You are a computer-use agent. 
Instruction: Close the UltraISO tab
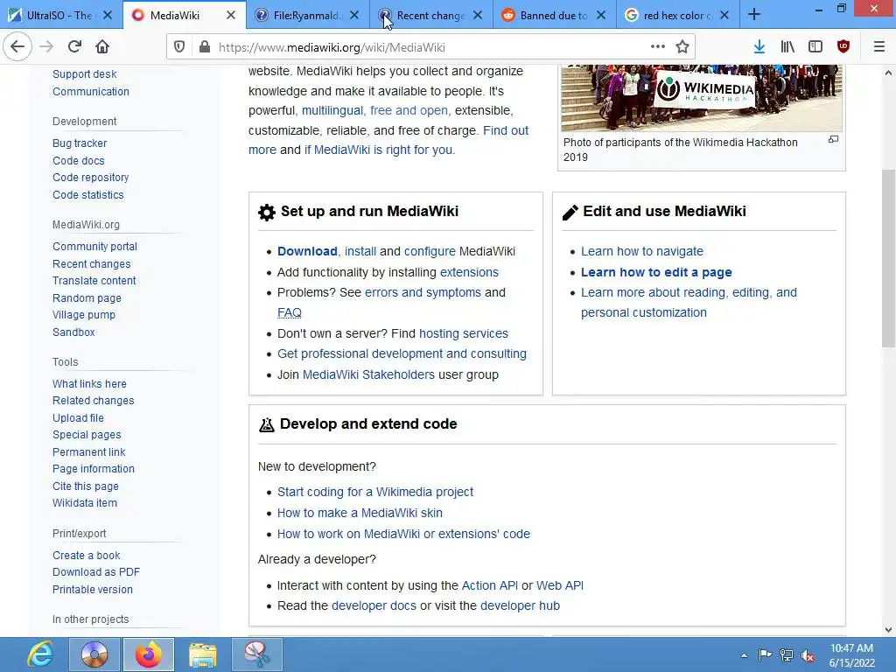108,16
